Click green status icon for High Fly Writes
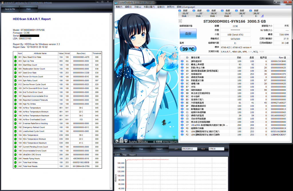Image resolution: width=293 pixels, height=191 pixels. pyautogui.click(x=15, y=104)
